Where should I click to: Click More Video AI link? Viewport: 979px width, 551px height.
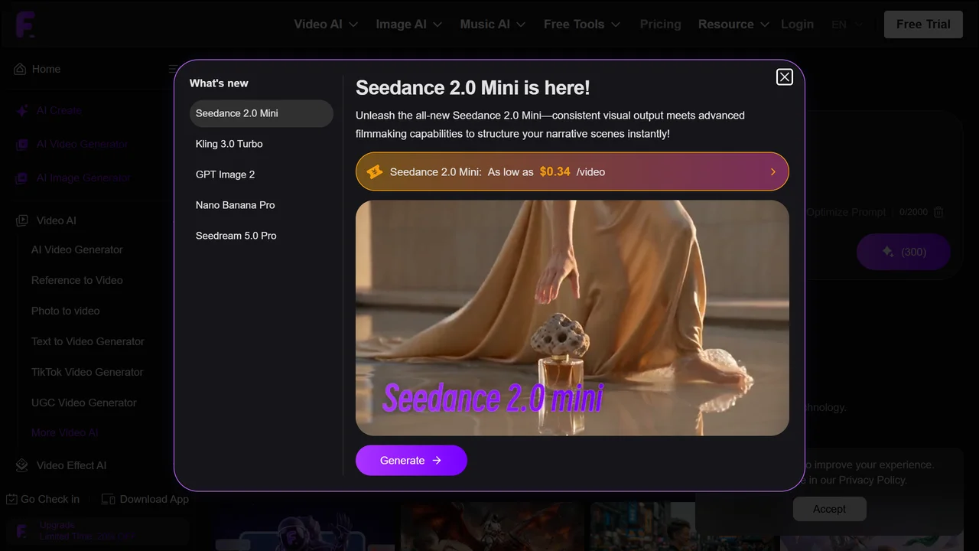[65, 432]
